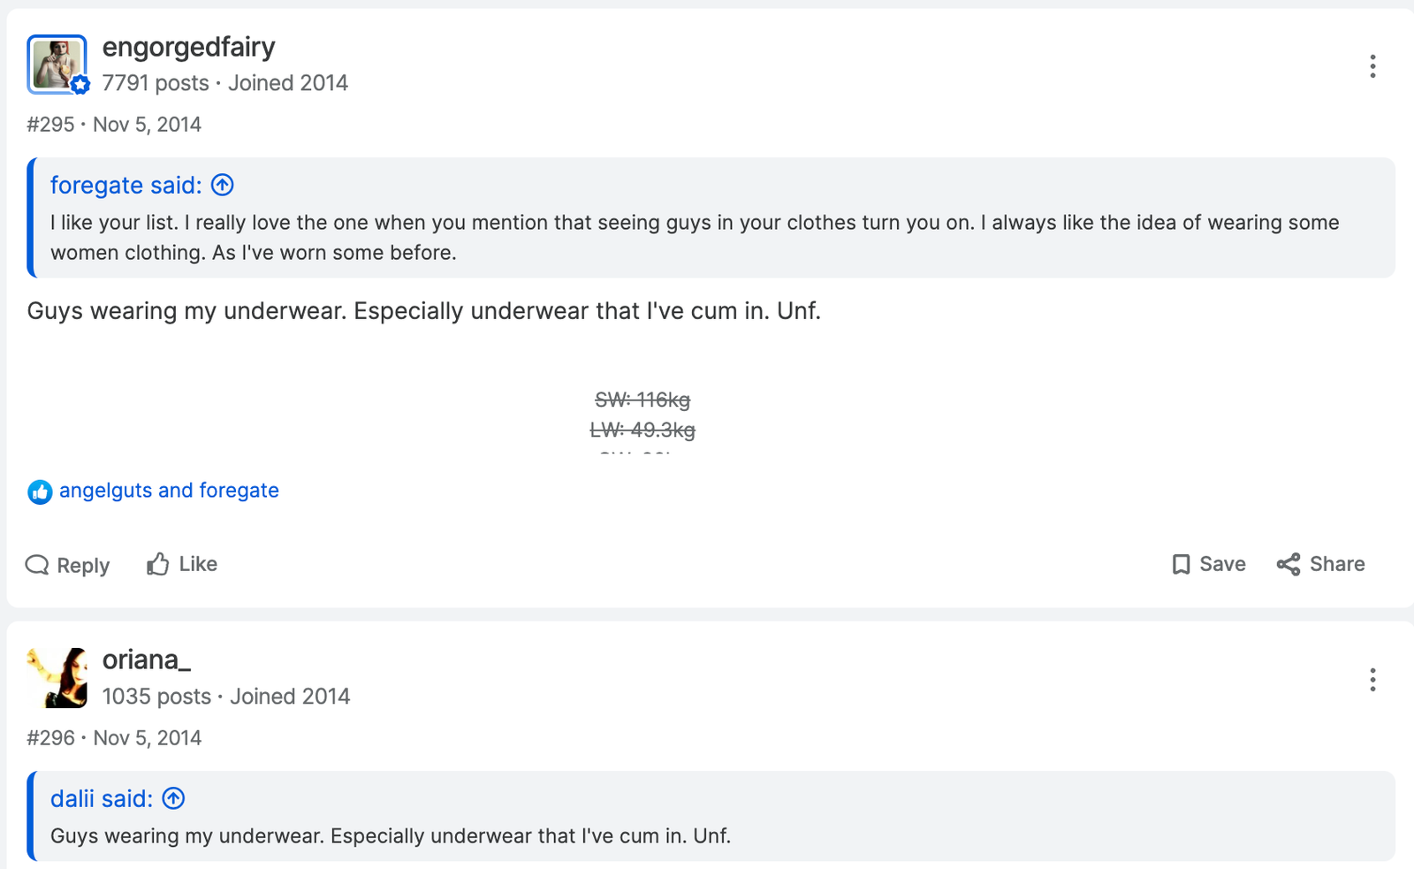The image size is (1414, 869).
Task: Open post permalink #296
Action: [x=50, y=738]
